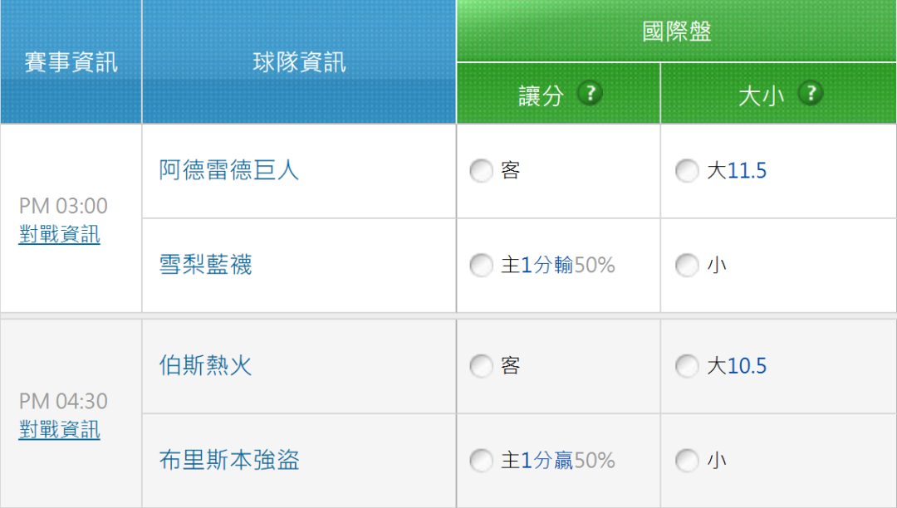Click the 賽事資訊 column header
The image size is (897, 508).
(71, 62)
